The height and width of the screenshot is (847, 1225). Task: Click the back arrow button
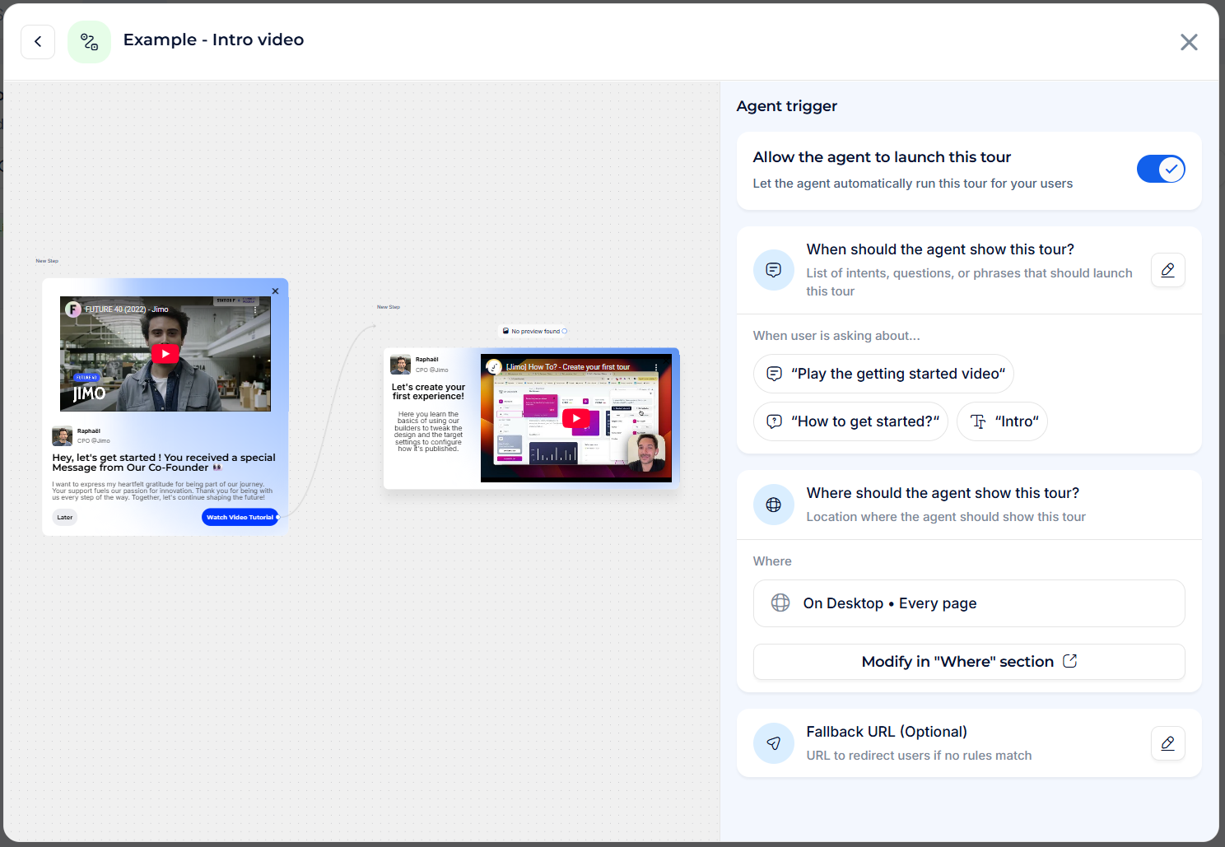38,42
